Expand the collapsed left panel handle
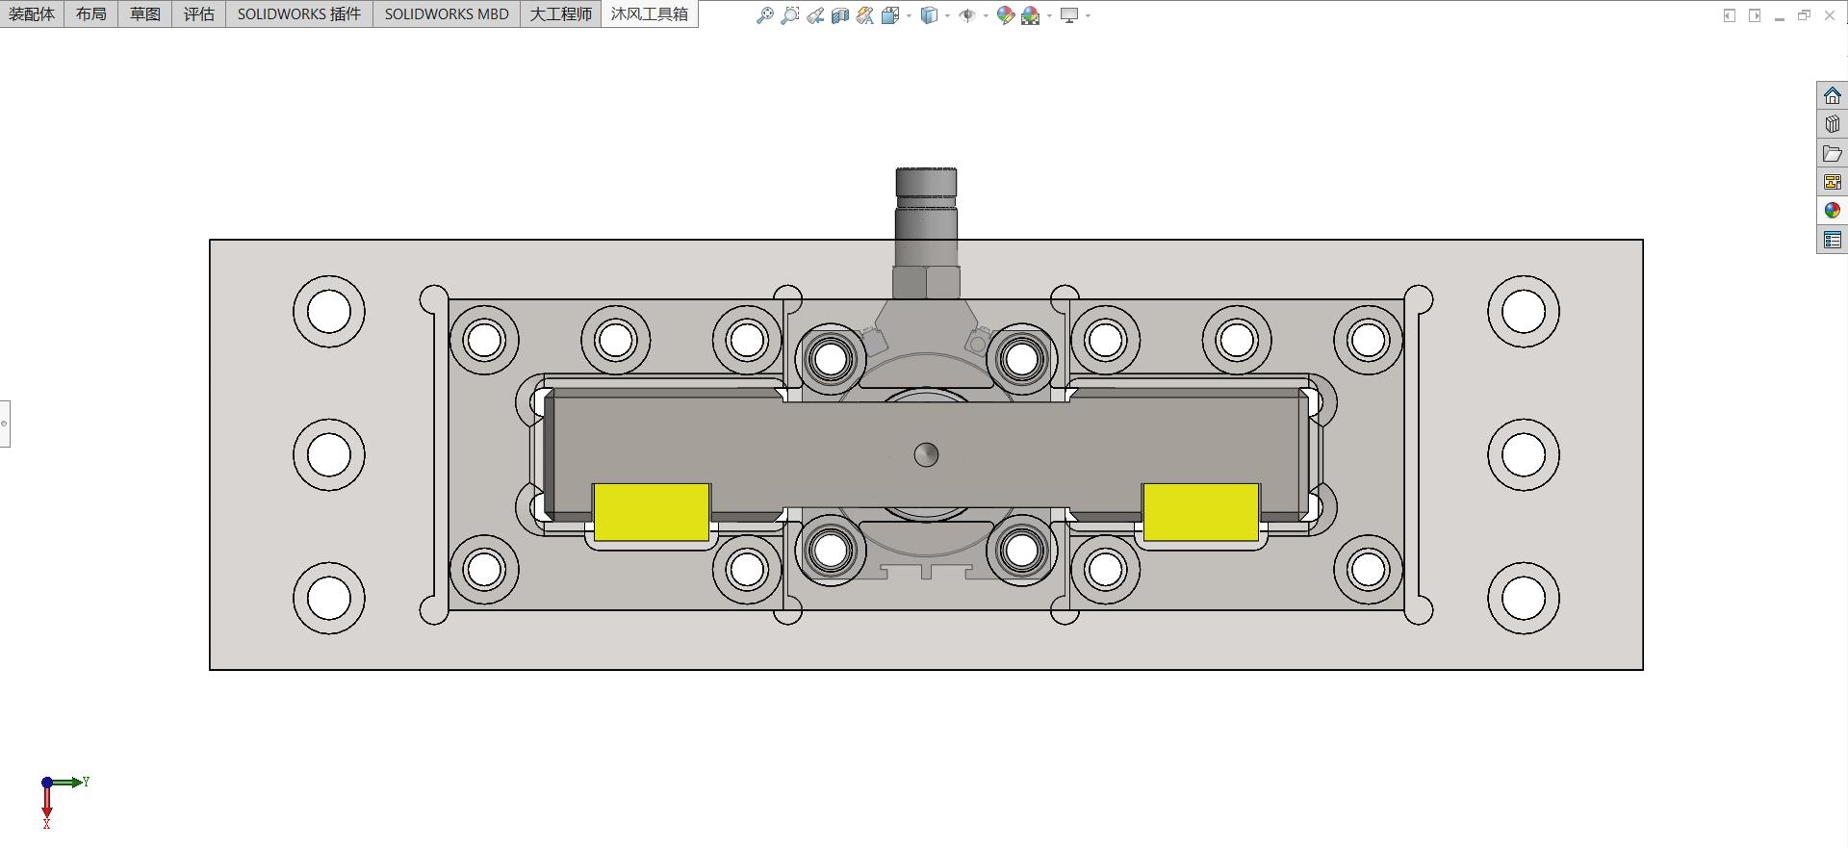The image size is (1848, 848). click(x=5, y=424)
